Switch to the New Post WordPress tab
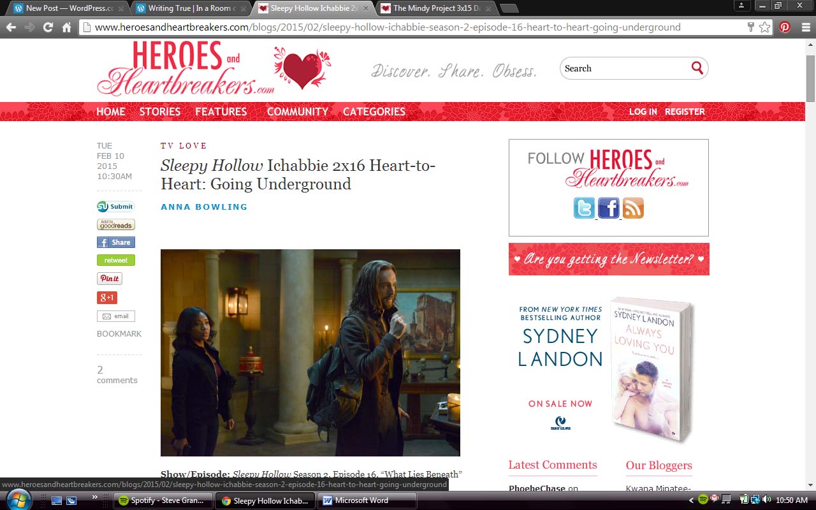816x510 pixels. [69, 8]
